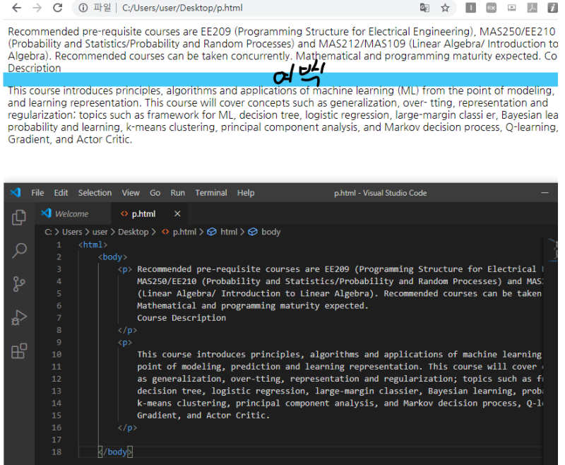Viewport: 565px width, 465px height.
Task: Place cursor on first closing </p> tag
Action: click(128, 330)
